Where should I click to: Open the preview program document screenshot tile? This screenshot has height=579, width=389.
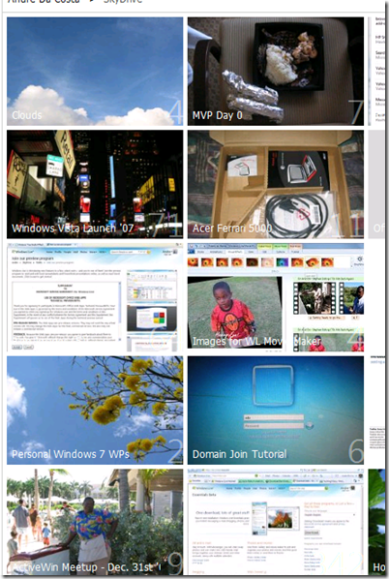(95, 297)
